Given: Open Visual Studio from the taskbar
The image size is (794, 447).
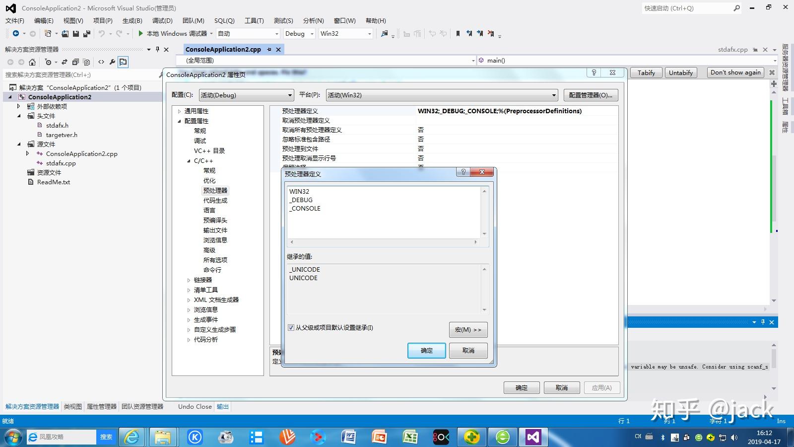Looking at the screenshot, I should click(533, 437).
